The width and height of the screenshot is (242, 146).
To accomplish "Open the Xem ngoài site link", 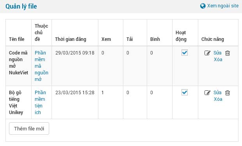I will click(223, 6).
